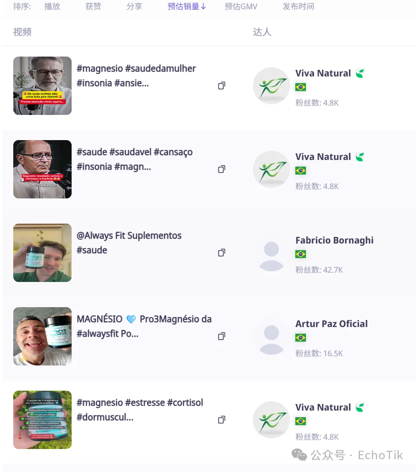Open the MAGNÉSIO Pro3Magnésio video title
The width and height of the screenshot is (416, 472).
click(x=144, y=326)
